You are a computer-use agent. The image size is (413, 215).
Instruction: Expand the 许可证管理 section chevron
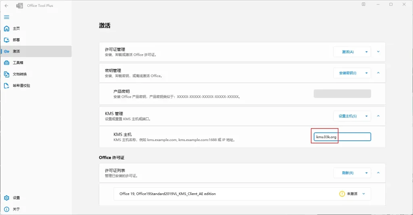pyautogui.click(x=378, y=52)
